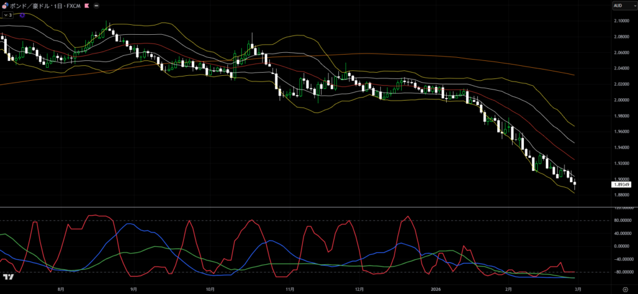This screenshot has height=294, width=638.
Task: Click the 3月 label at timeline's right end
Action: tap(578, 289)
